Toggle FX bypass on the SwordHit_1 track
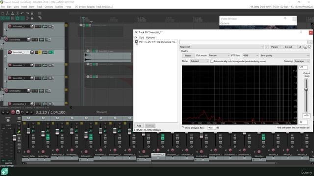The width and height of the screenshot is (314, 176). 53,52
